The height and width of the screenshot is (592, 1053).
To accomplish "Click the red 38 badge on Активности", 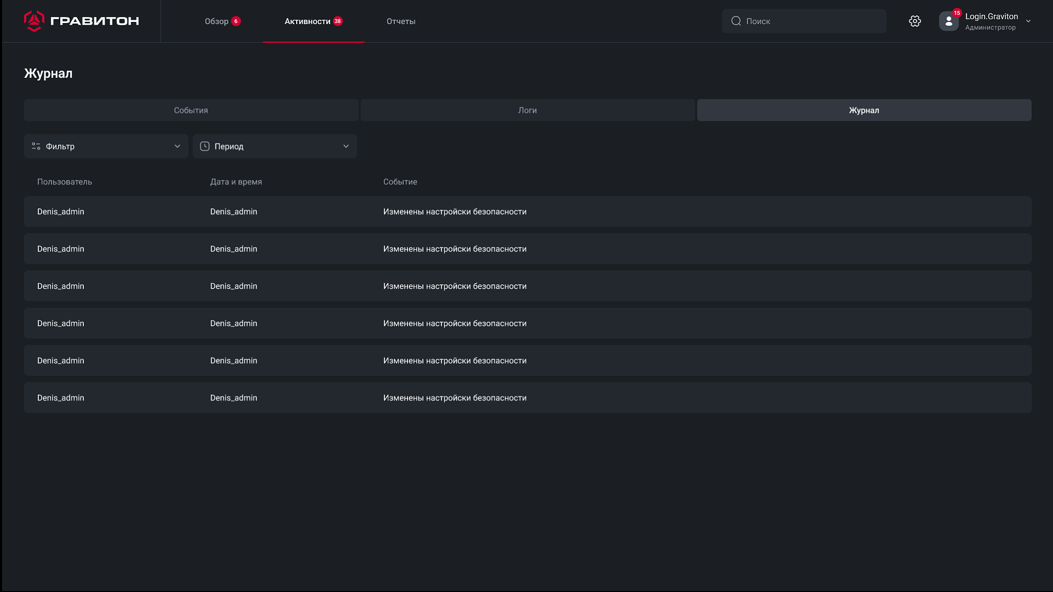I will (338, 21).
